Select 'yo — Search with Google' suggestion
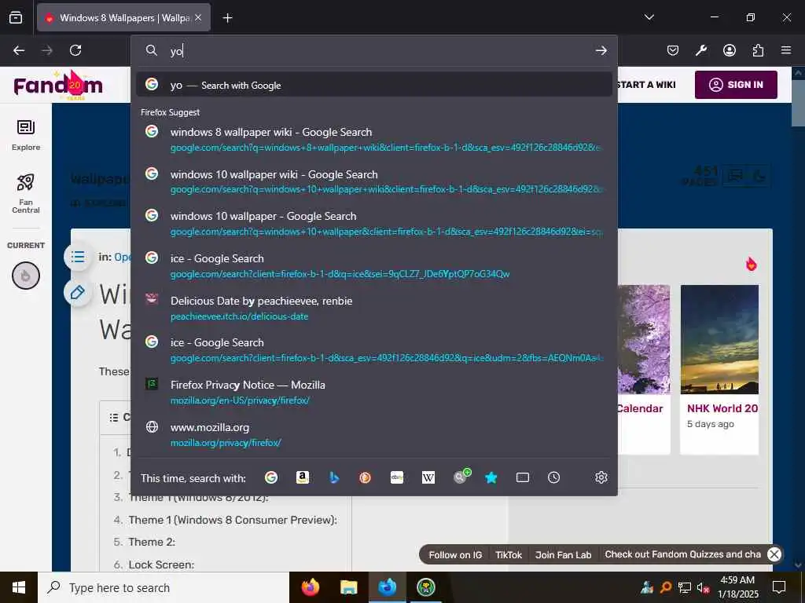Viewport: 805px width, 603px height. coord(373,85)
